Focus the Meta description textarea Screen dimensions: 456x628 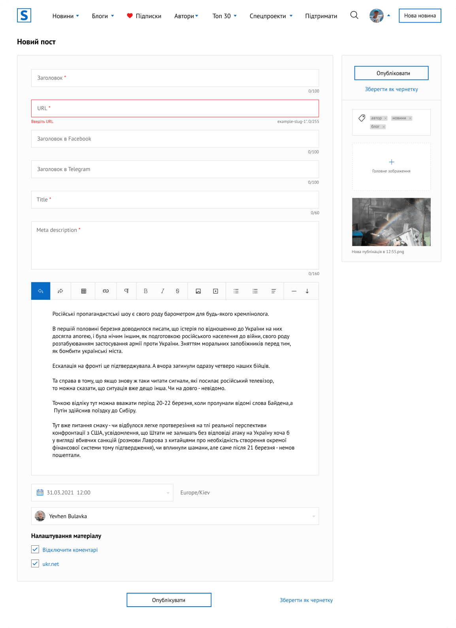[x=175, y=245]
